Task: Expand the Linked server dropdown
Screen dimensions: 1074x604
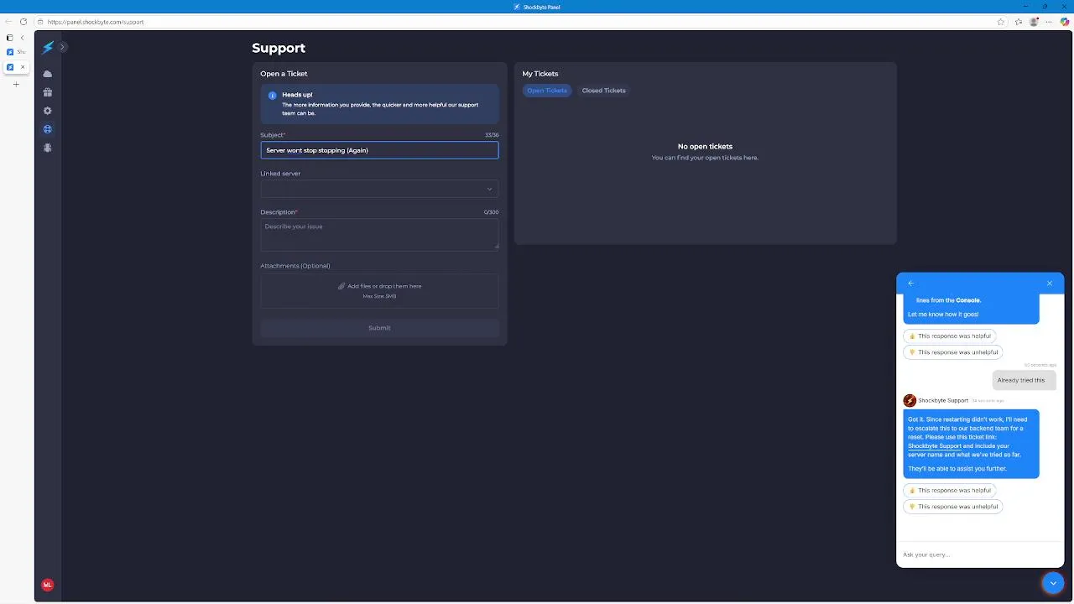Action: [x=379, y=189]
